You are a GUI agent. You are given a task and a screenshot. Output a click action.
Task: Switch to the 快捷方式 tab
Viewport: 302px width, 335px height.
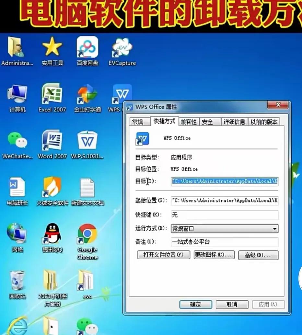click(x=164, y=121)
